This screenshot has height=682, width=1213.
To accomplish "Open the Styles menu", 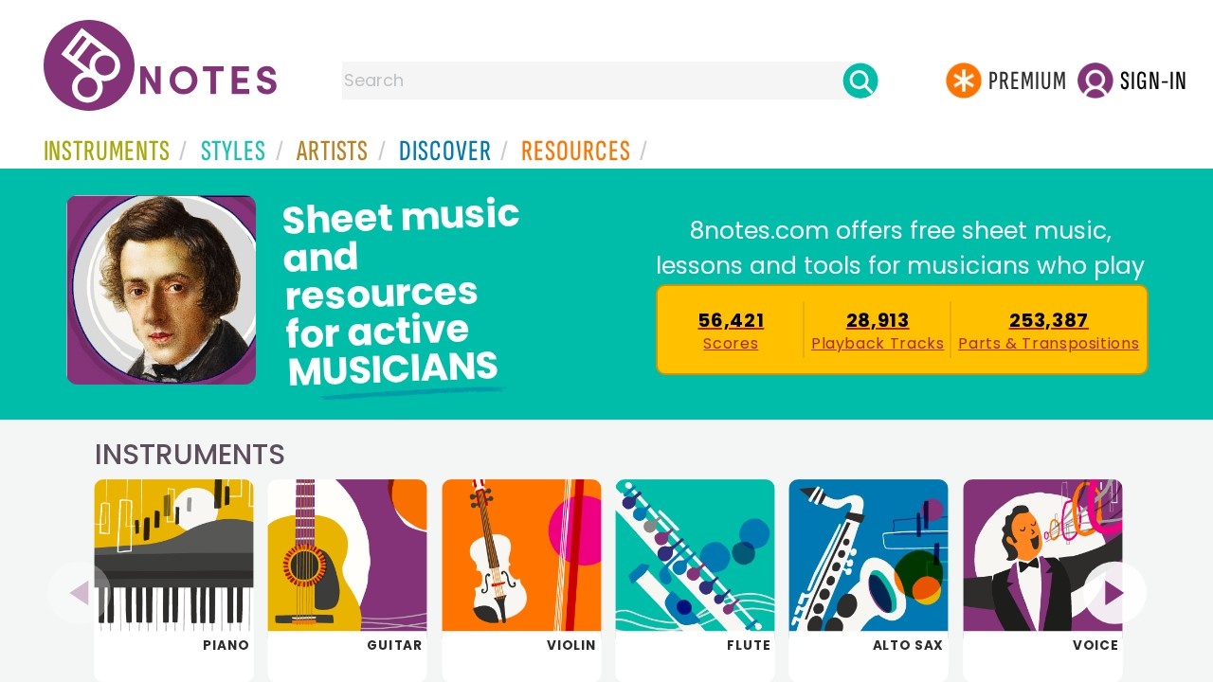I will [x=233, y=151].
